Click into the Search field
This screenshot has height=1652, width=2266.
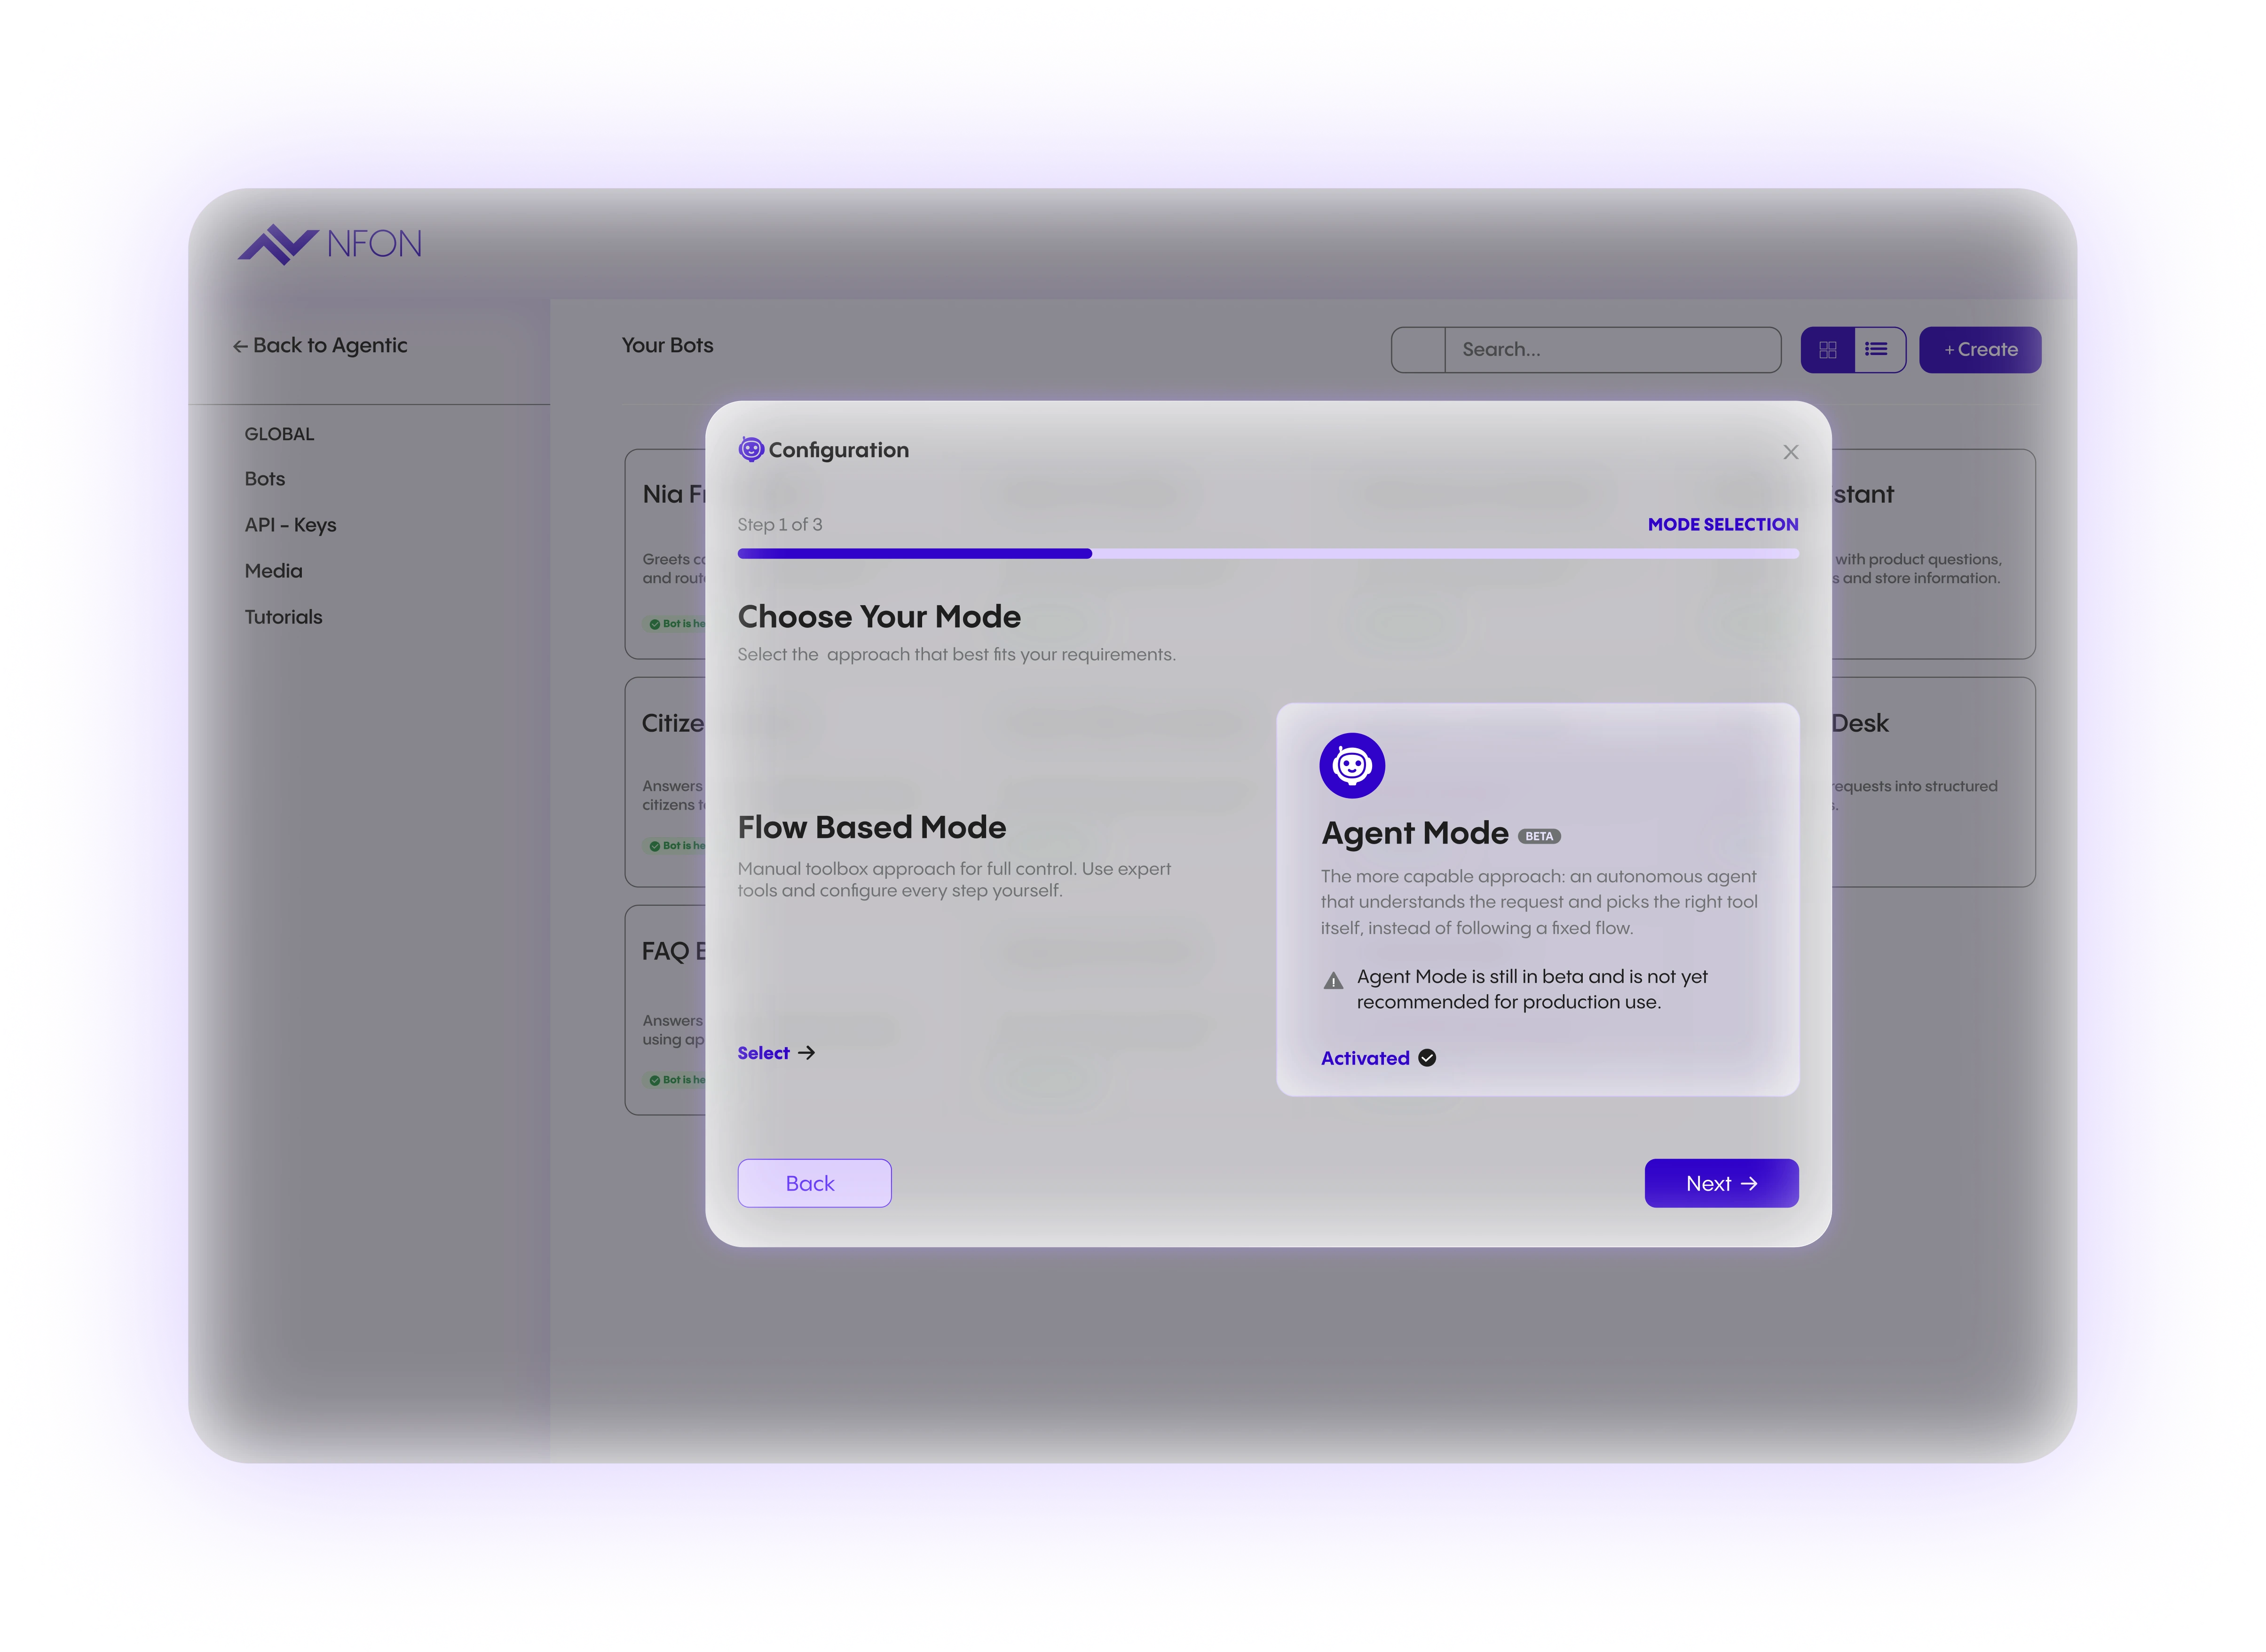click(1585, 350)
